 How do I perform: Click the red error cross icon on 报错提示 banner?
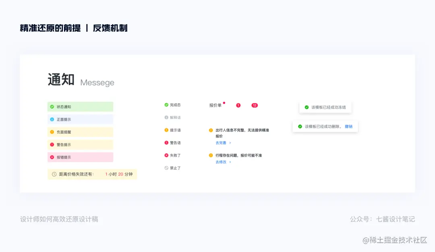coord(52,157)
